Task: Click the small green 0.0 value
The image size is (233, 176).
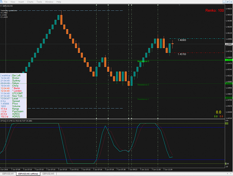Action: pyautogui.click(x=216, y=116)
